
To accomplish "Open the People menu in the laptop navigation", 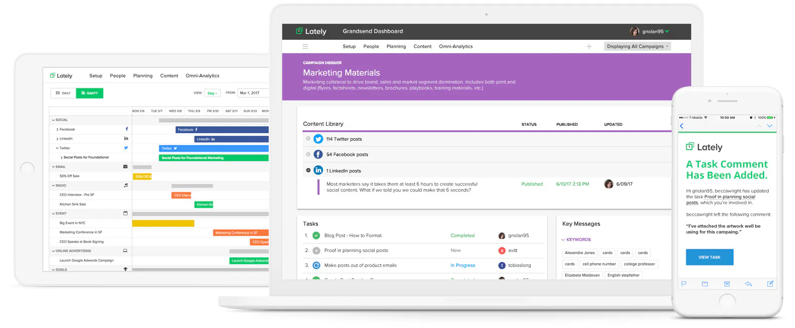I will pos(371,46).
